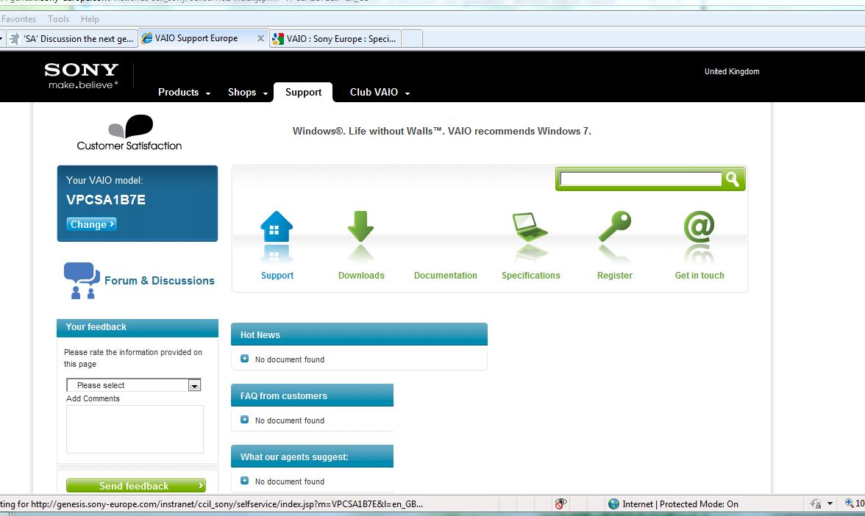The image size is (865, 516).
Task: Click the green @ Get in touch icon
Action: pos(699,226)
